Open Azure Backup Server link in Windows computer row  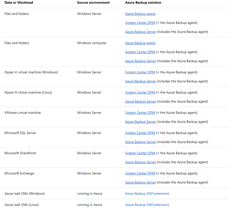point(140,61)
